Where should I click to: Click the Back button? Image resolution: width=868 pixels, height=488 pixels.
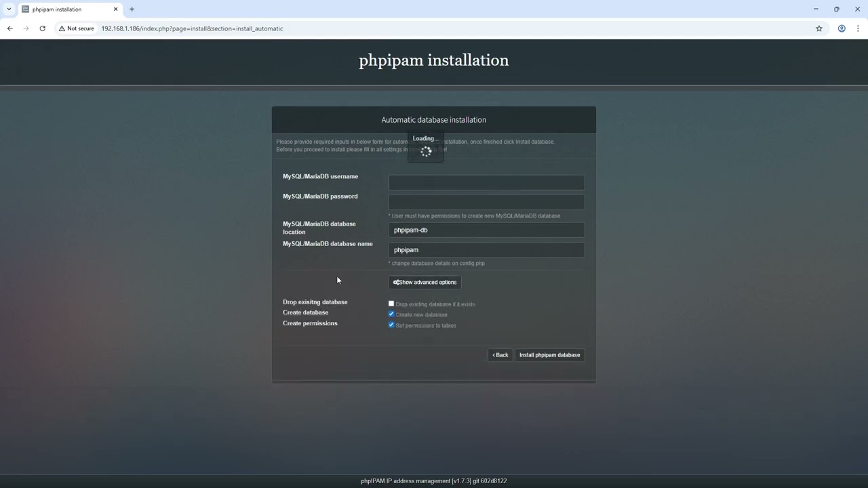[x=500, y=355]
